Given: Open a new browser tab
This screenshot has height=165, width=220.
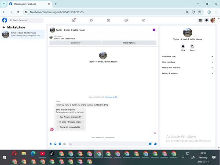Looking at the screenshot, I should [x=56, y=4].
